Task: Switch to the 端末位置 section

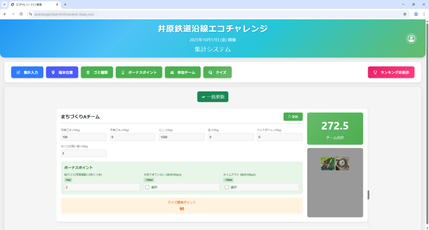Action: (x=62, y=72)
